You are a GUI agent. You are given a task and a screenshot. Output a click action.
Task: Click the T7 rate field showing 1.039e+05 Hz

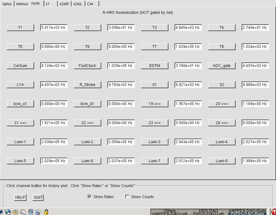pyautogui.click(x=188, y=46)
